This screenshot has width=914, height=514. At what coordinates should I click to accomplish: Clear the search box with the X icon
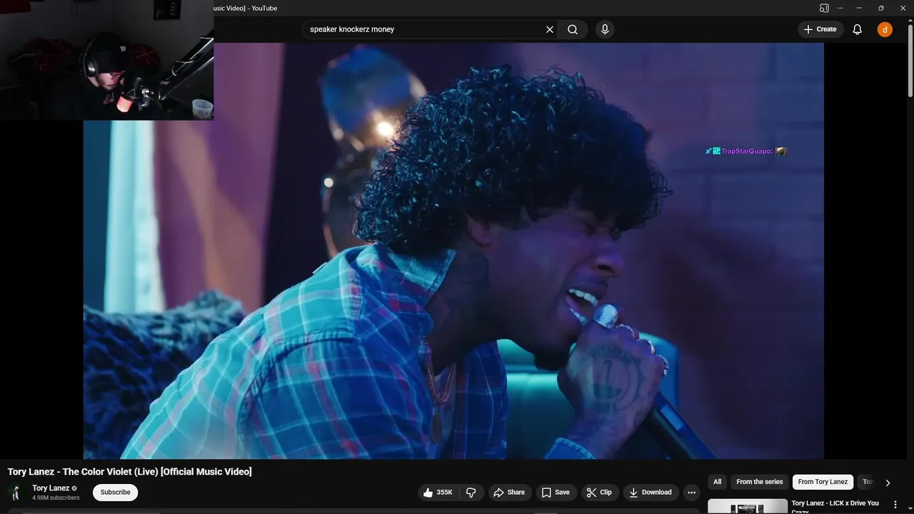click(550, 29)
